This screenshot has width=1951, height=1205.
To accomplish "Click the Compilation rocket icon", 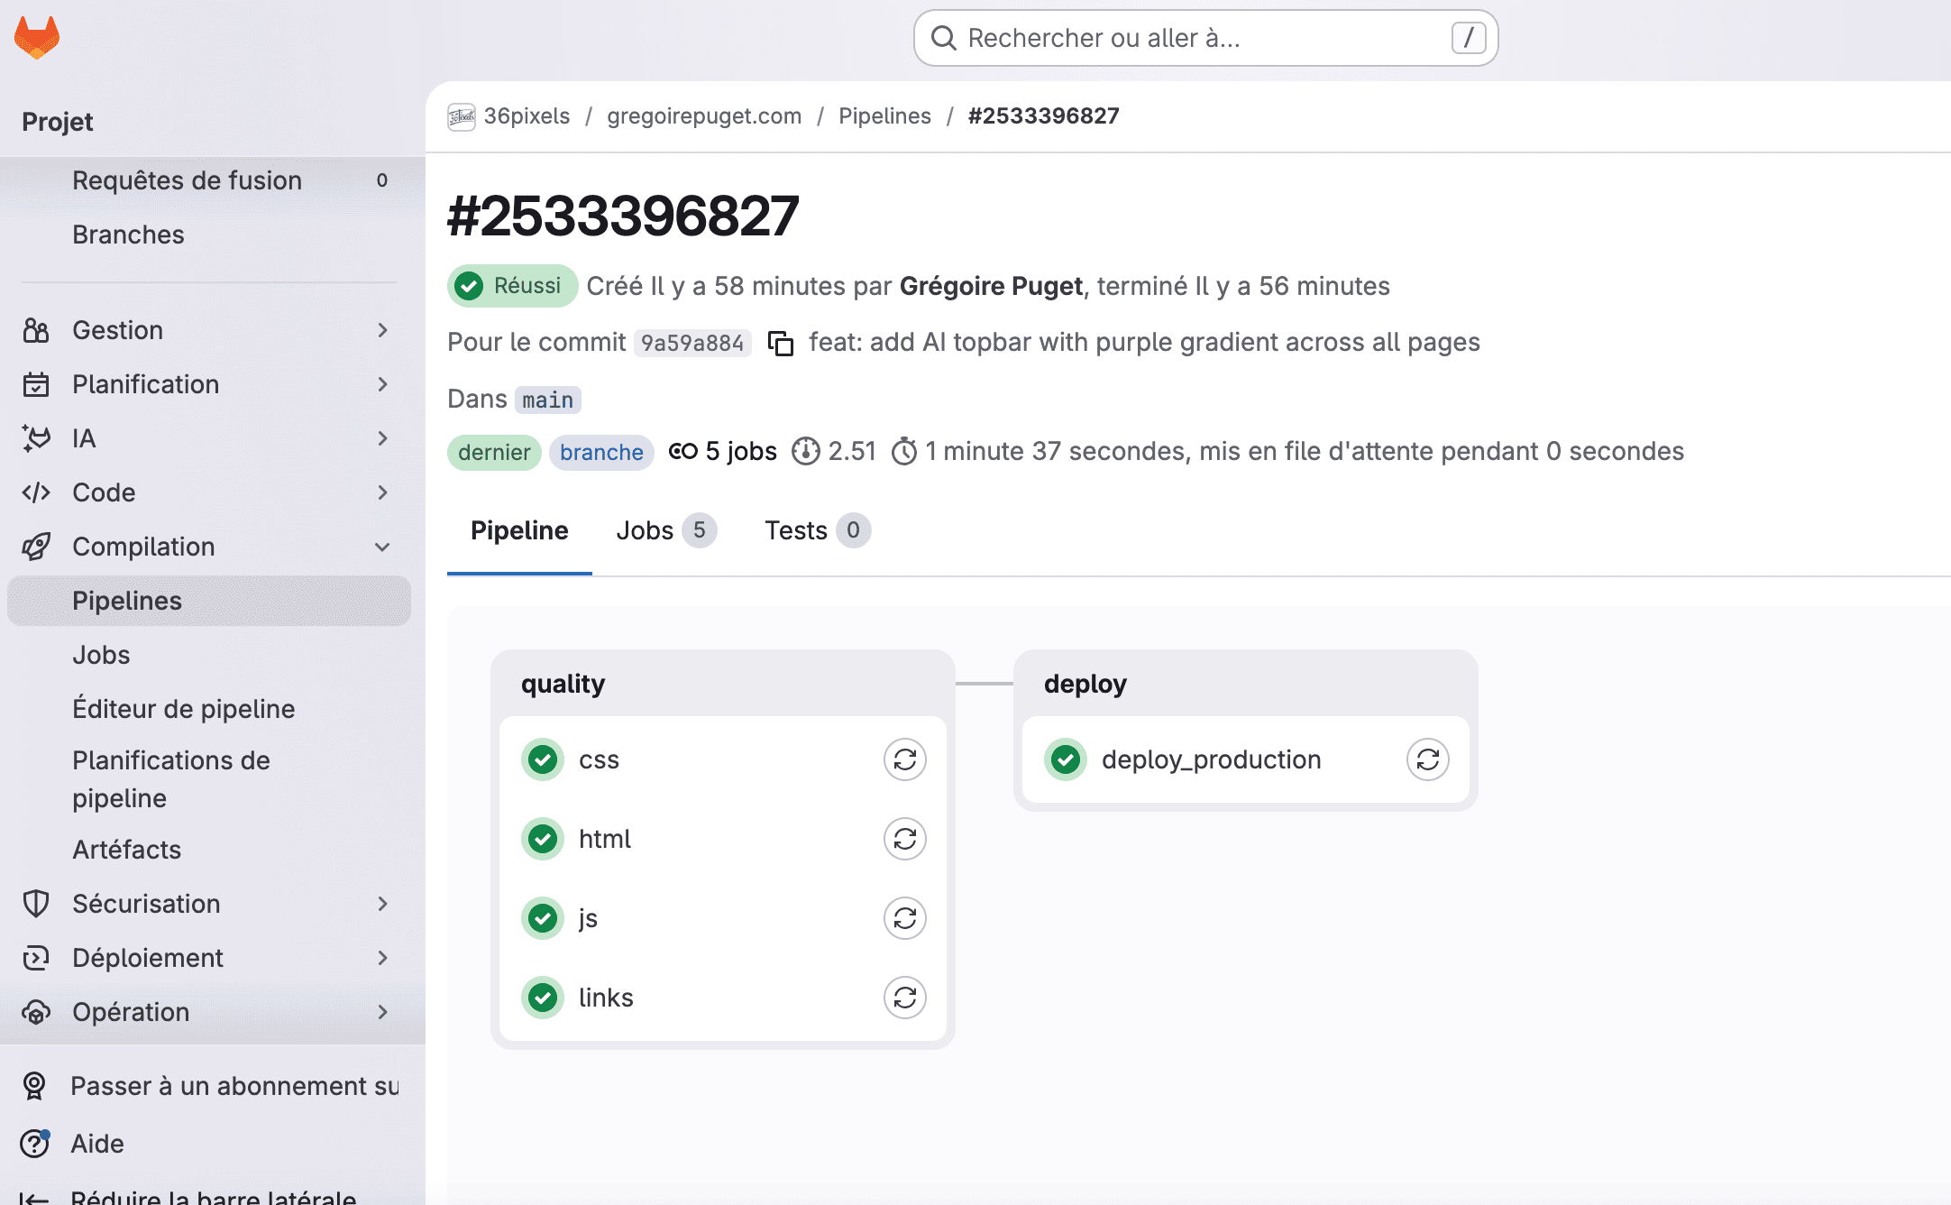I will pos(36,547).
